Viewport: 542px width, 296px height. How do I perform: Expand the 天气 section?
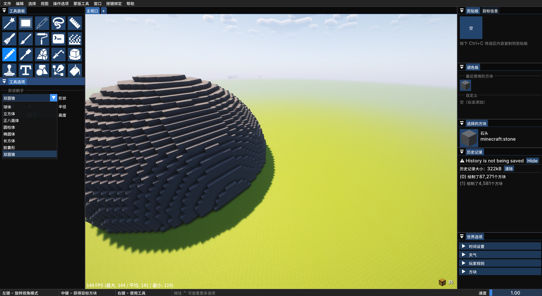[x=500, y=255]
